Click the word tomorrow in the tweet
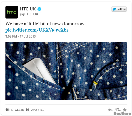 (74, 24)
